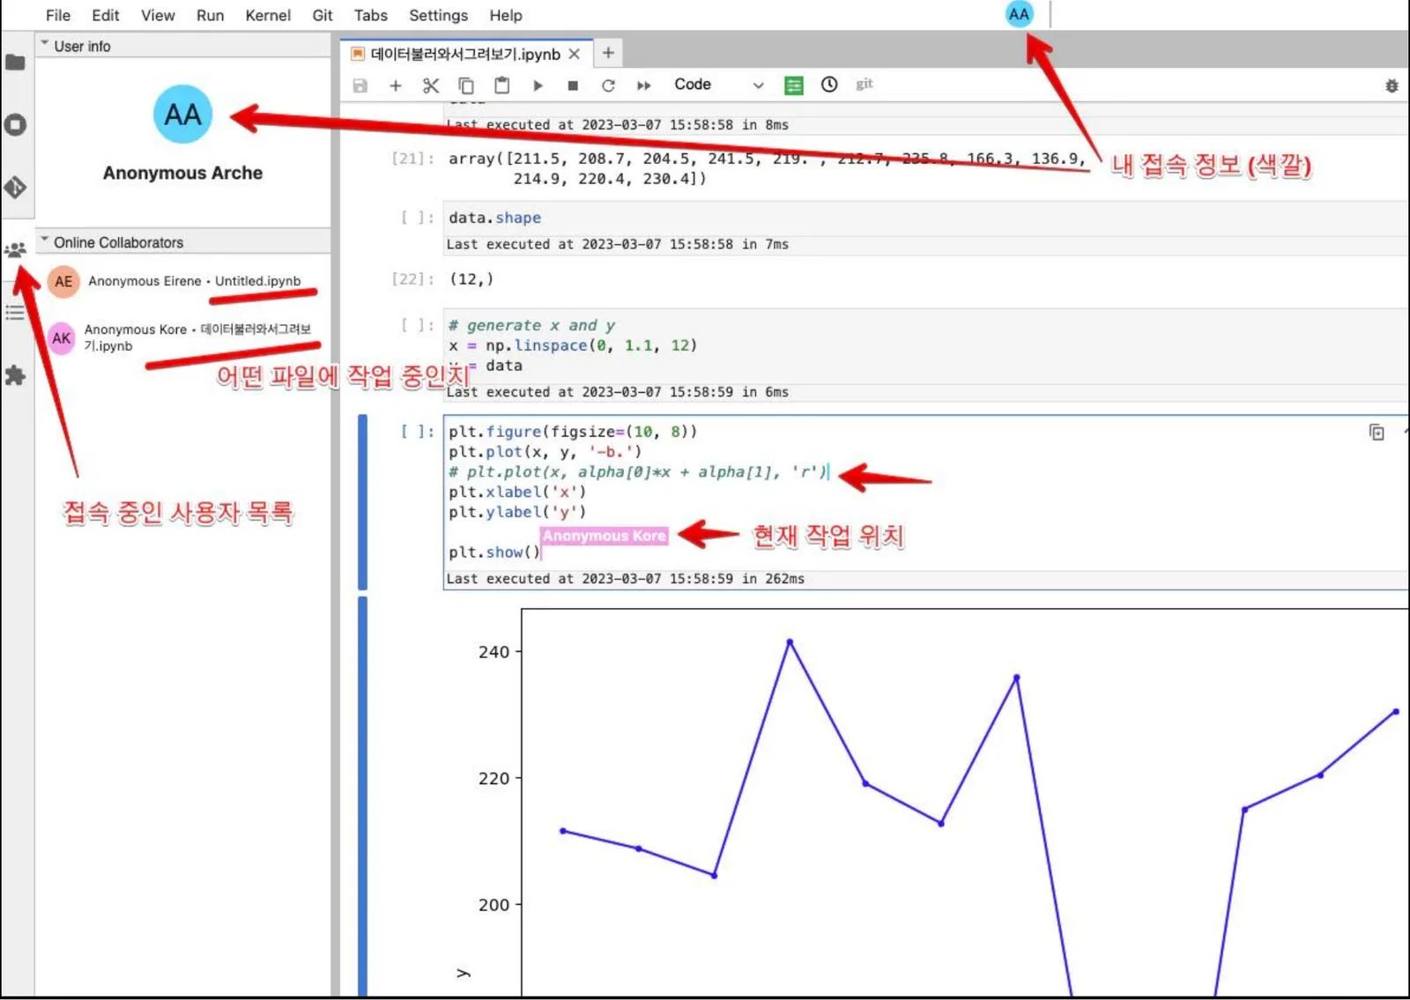1410x1000 pixels.
Task: Click the copy icon in the active cell
Action: [x=1377, y=432]
